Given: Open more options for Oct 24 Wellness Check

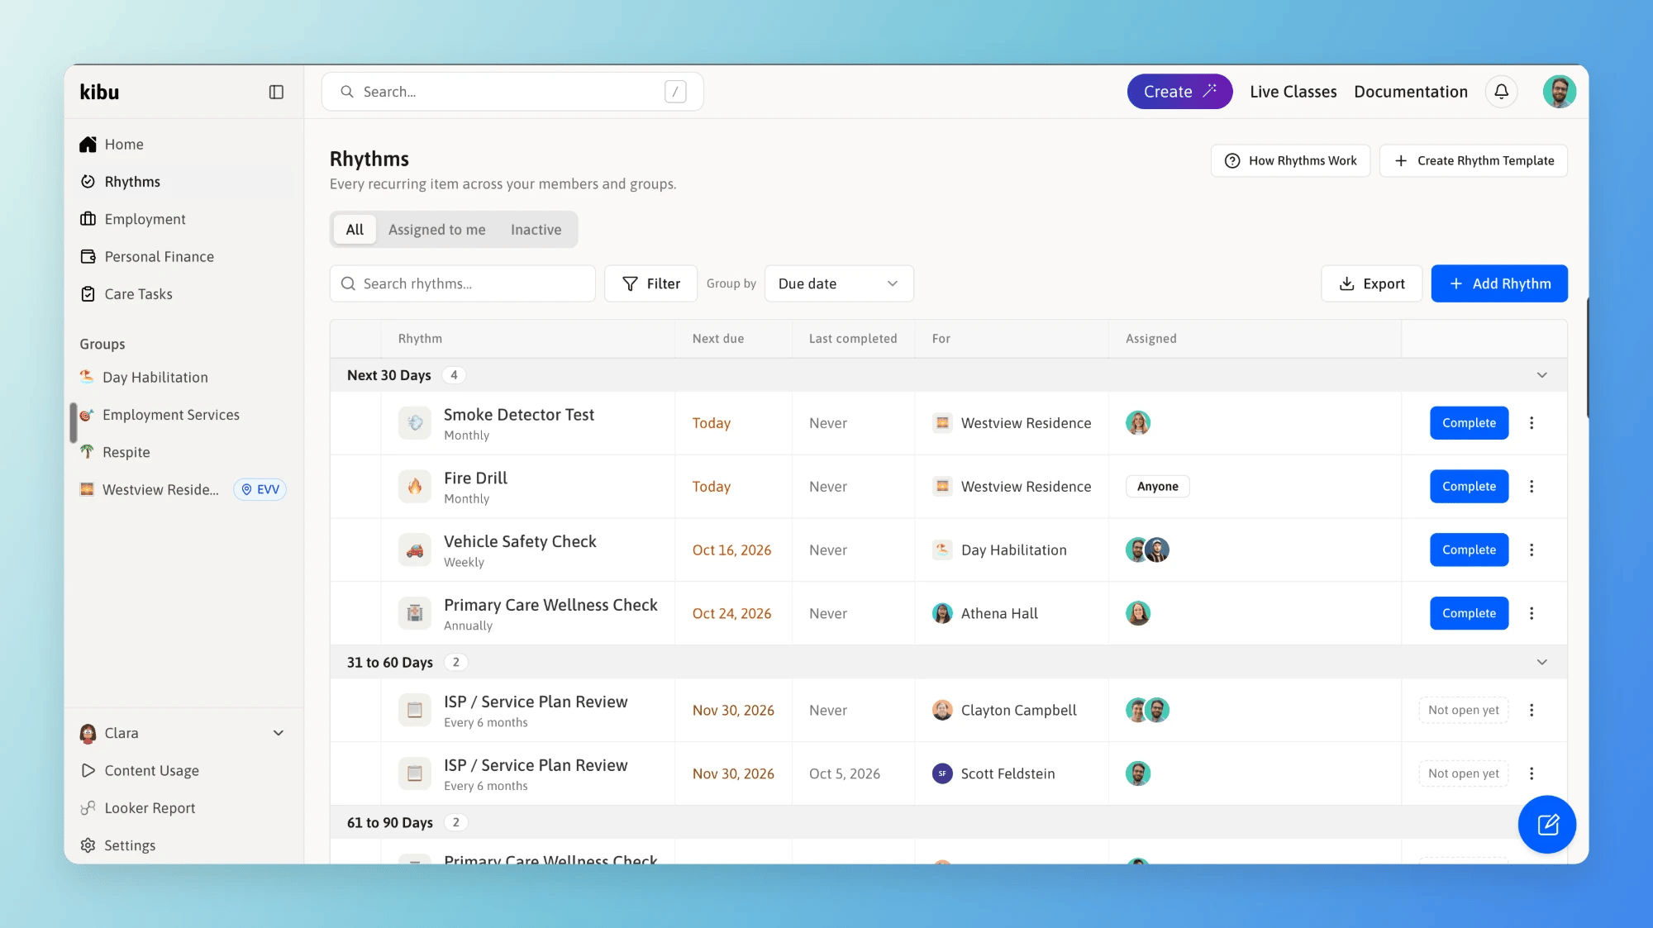Looking at the screenshot, I should pos(1532,613).
